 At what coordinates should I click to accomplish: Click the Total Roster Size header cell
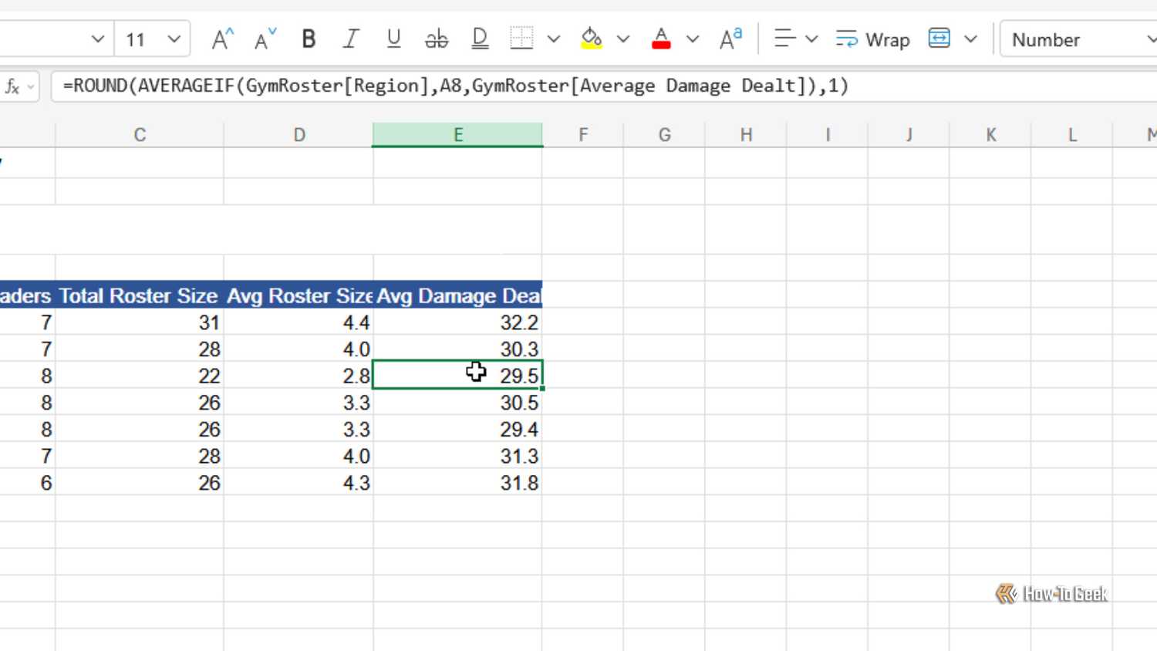tap(140, 296)
